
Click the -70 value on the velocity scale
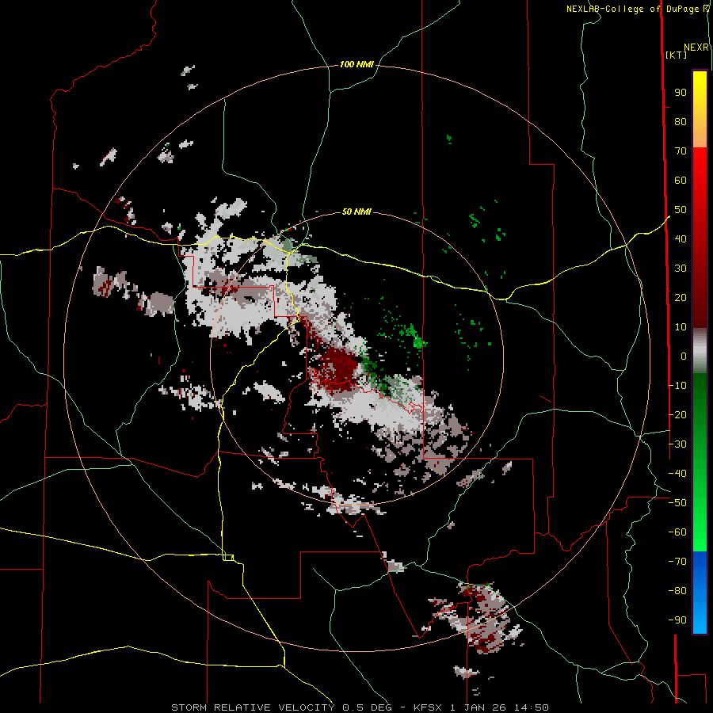(677, 561)
